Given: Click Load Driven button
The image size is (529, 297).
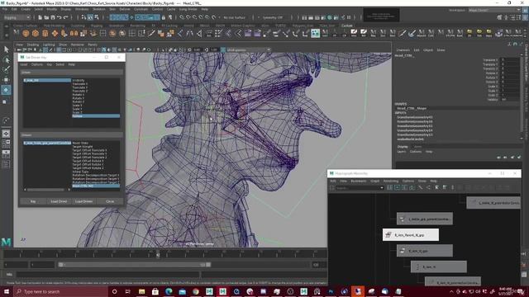Looking at the screenshot, I should (x=83, y=201).
